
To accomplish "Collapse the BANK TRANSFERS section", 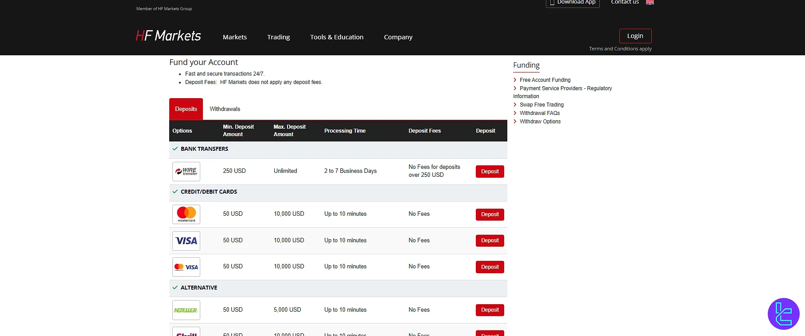I will [338, 149].
